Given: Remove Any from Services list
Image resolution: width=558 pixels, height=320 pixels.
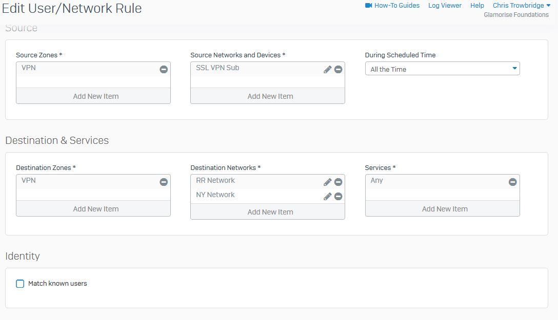Looking at the screenshot, I should (512, 182).
